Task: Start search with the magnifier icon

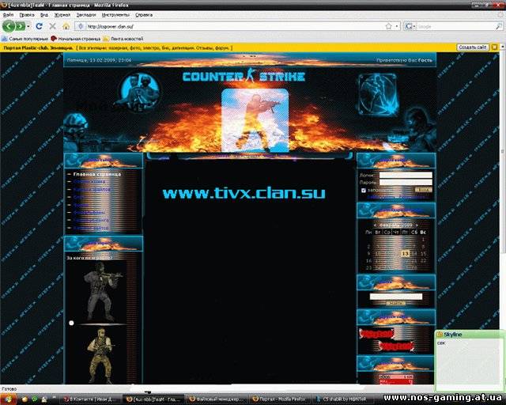Action: (x=498, y=26)
